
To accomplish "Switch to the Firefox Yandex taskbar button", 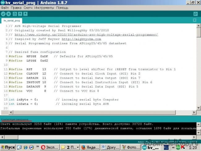I will tap(89, 147).
